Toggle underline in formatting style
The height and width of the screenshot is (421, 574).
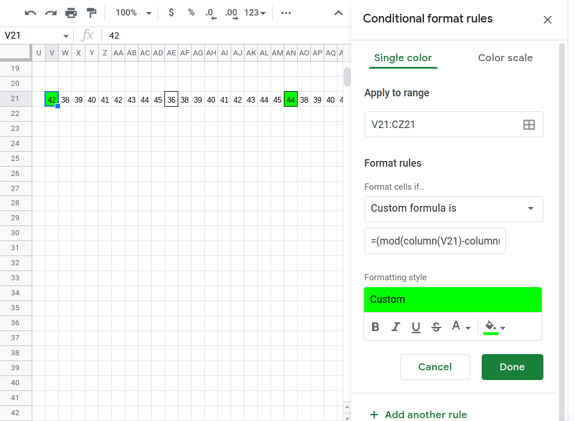416,327
